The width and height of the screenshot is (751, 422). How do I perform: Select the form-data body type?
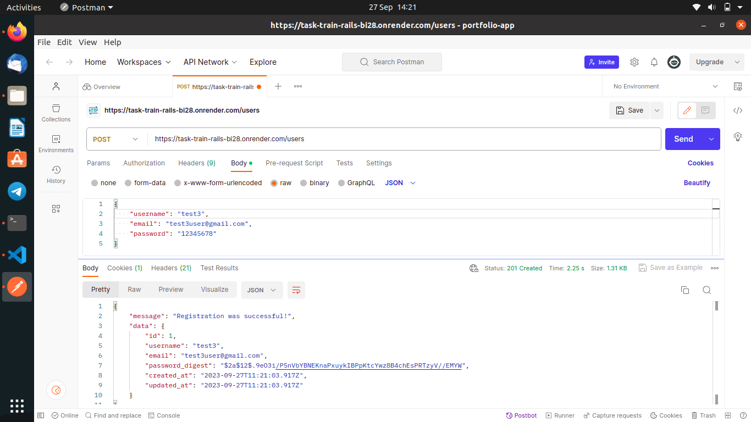(128, 183)
